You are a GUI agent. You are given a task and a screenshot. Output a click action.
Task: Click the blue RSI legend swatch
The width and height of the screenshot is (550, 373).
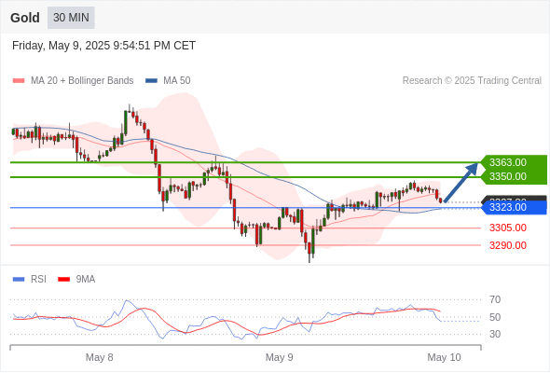19,280
